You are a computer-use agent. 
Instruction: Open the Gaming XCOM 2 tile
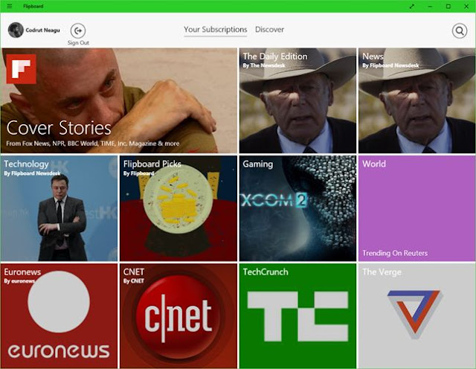coord(297,208)
